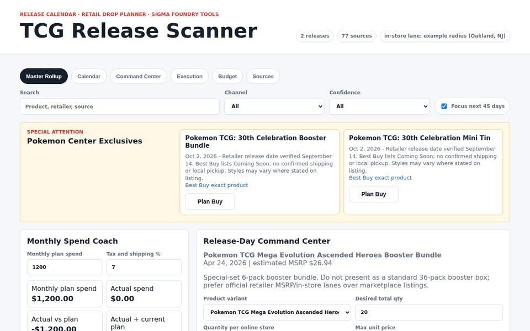Go to the Sources tab
This screenshot has height=331, width=530.
coord(263,76)
